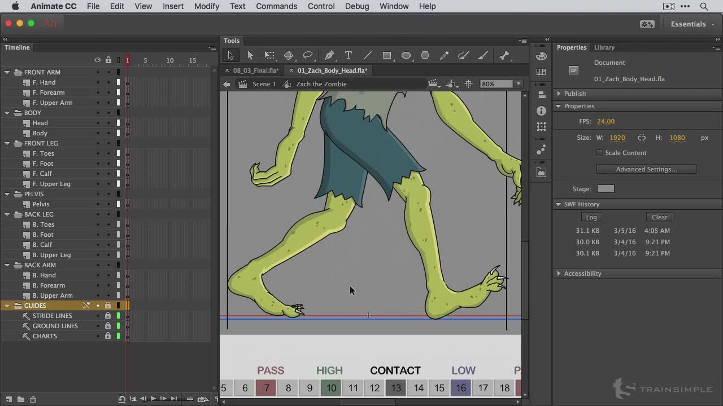Select the Line tool

tap(368, 55)
